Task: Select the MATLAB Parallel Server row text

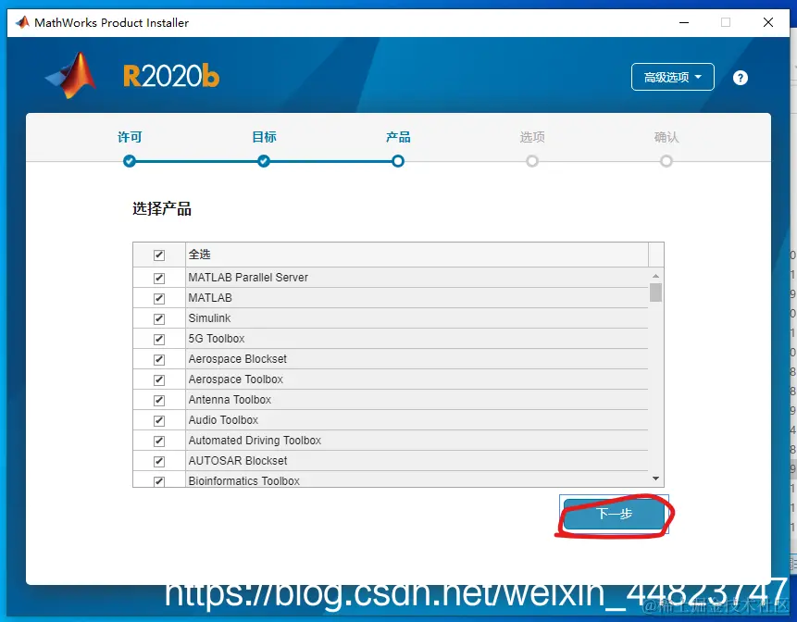Action: click(248, 278)
